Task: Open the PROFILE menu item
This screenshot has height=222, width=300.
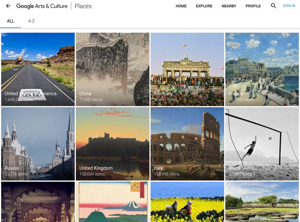Action: [253, 6]
